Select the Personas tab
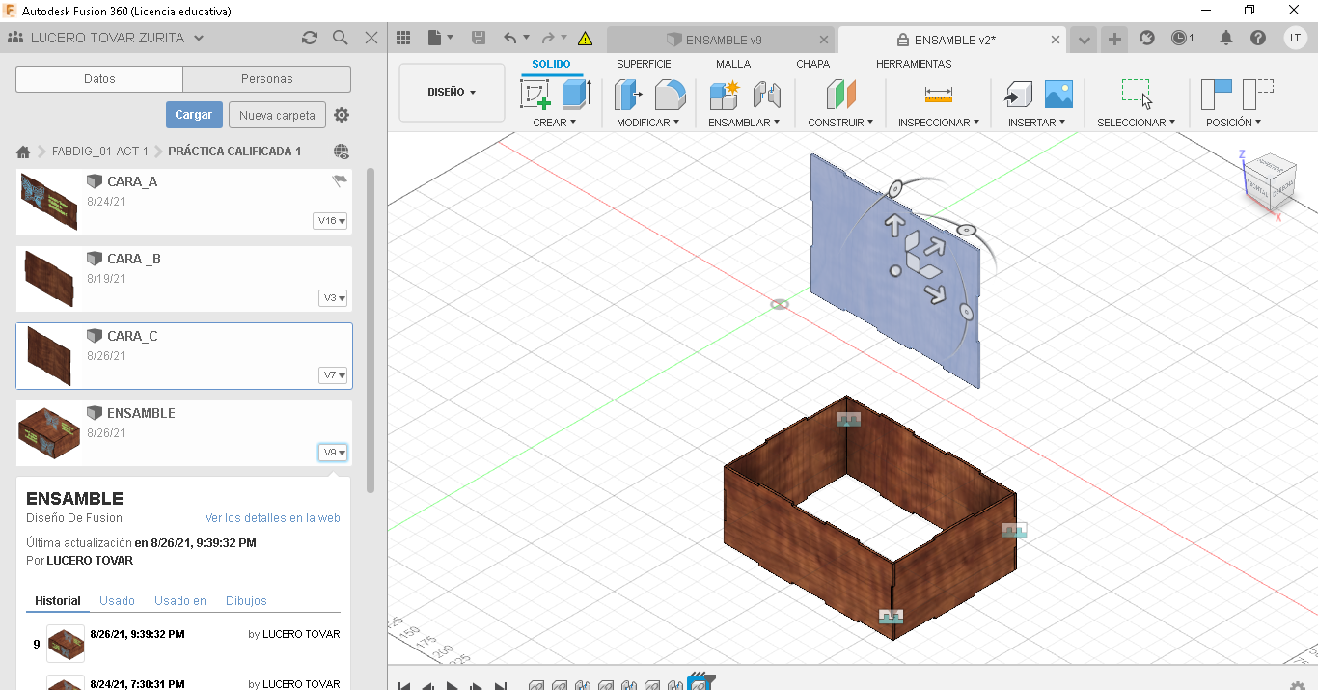Viewport: 1318px width, 690px height. 267,79
